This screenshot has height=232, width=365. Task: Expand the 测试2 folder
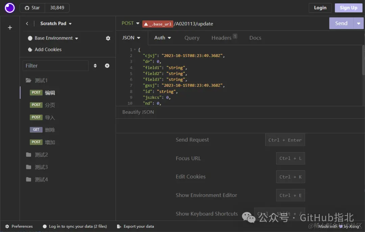pyautogui.click(x=37, y=155)
